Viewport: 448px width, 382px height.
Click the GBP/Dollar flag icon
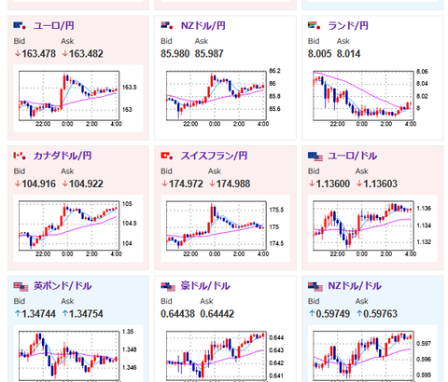pyautogui.click(x=21, y=286)
